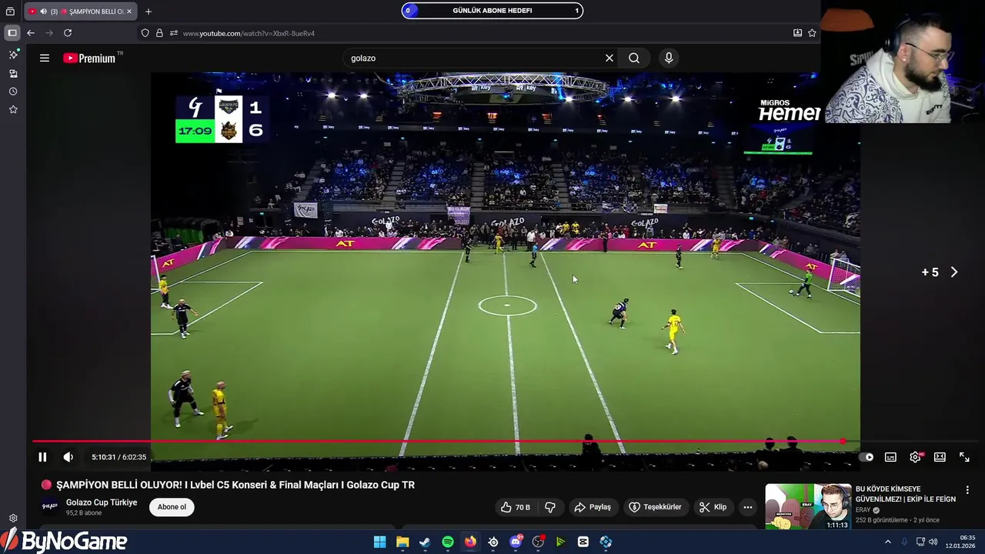
Task: Toggle the autoplay switch in player
Action: click(866, 457)
